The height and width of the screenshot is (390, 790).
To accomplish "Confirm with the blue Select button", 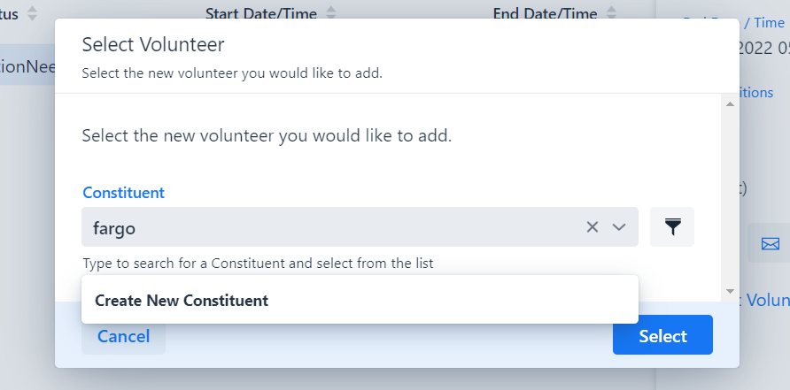I will coord(662,335).
